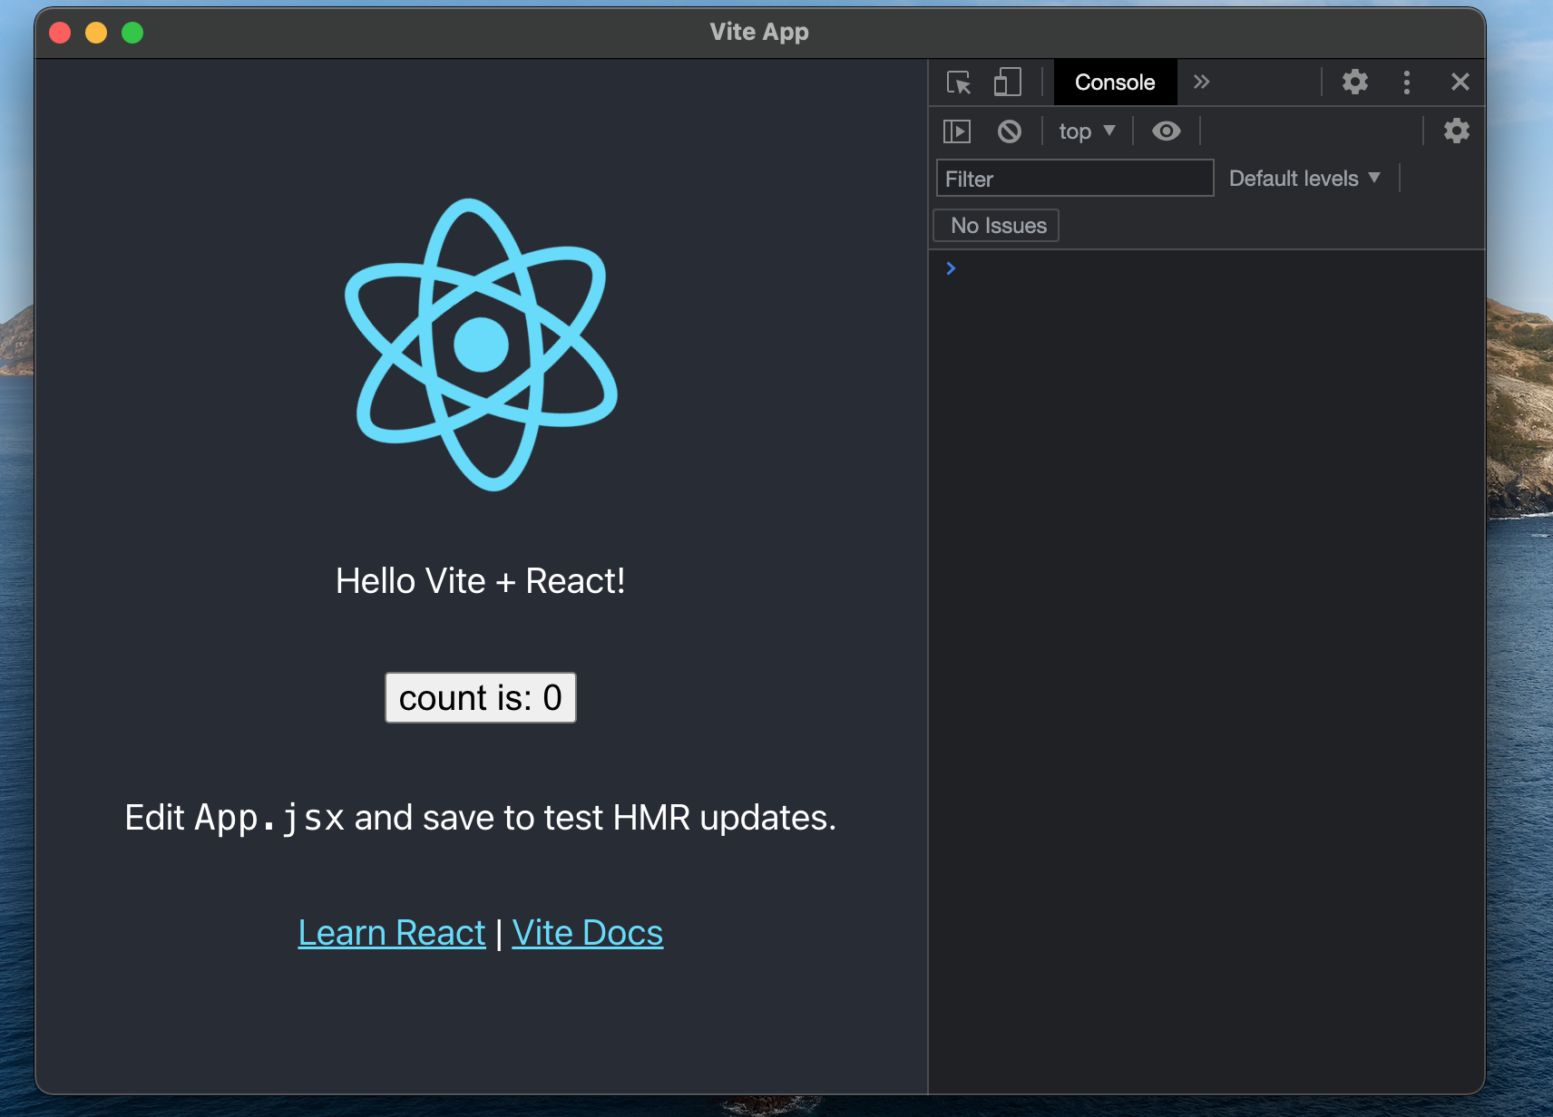Toggle the device toolbar icon
This screenshot has width=1553, height=1117.
click(1007, 83)
